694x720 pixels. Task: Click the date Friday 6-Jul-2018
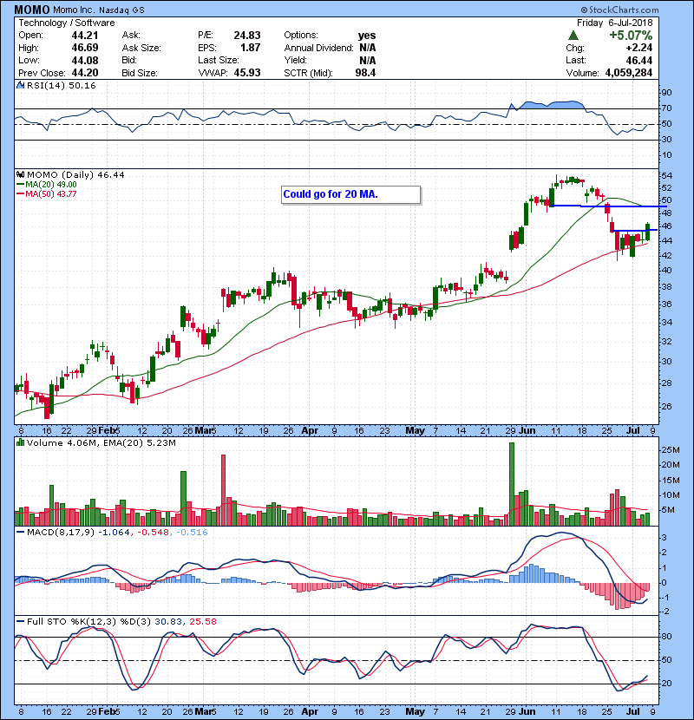tap(615, 23)
